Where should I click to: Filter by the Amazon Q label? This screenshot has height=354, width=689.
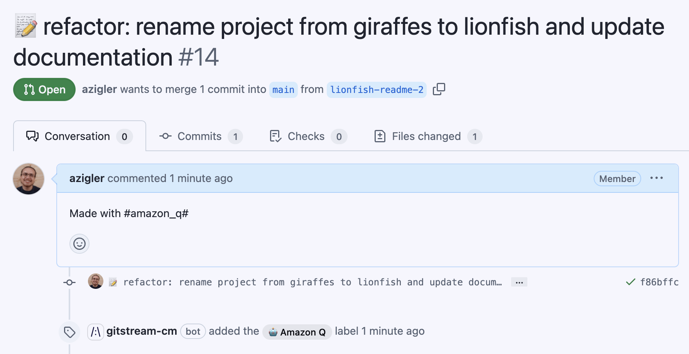click(297, 332)
